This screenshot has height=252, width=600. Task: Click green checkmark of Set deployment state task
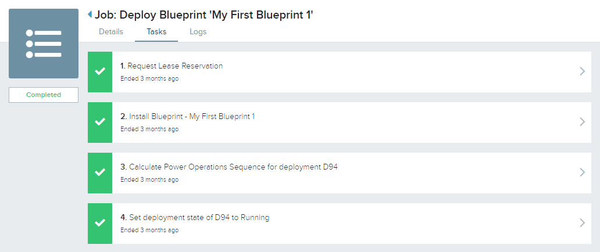100,224
